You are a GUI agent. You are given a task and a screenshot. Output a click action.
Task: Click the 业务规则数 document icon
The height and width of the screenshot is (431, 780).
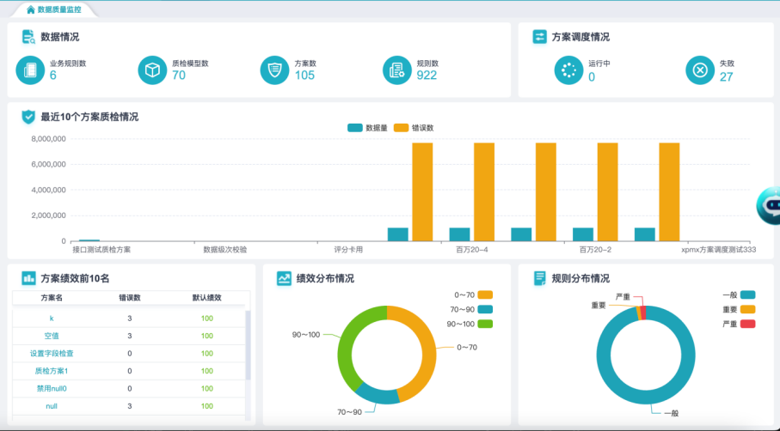point(30,70)
